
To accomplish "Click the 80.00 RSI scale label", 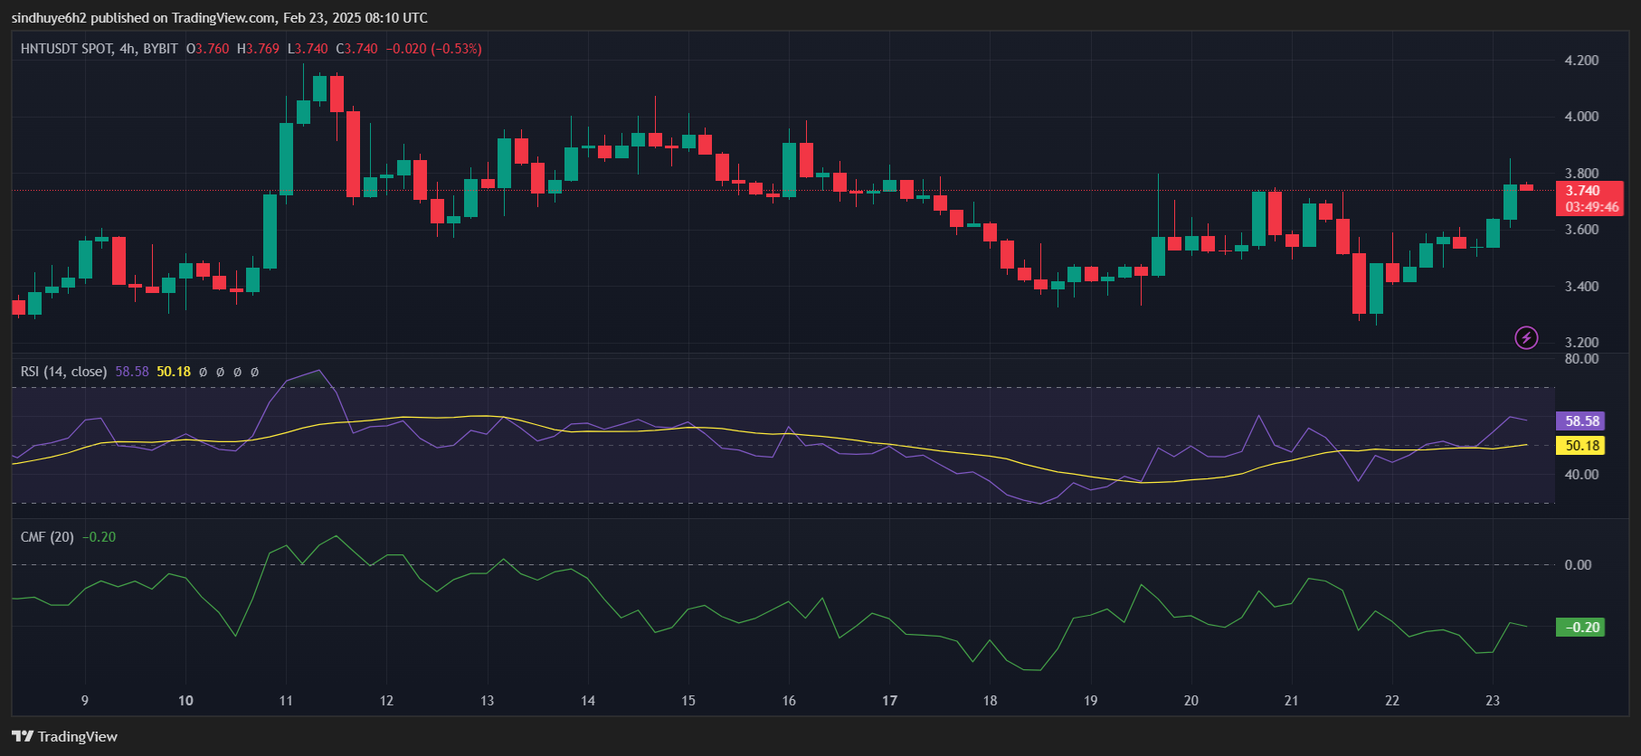I will pyautogui.click(x=1581, y=359).
